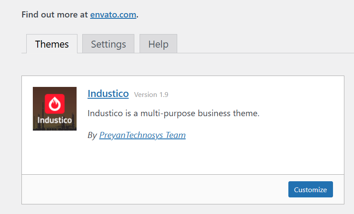
Task: Click the "By" text before author name
Action: click(92, 135)
